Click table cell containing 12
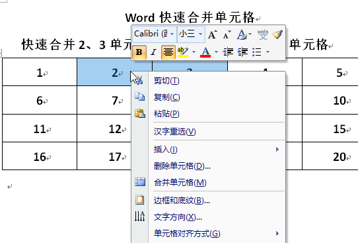Screen dimensions: 358x243 pyautogui.click(x=104, y=128)
